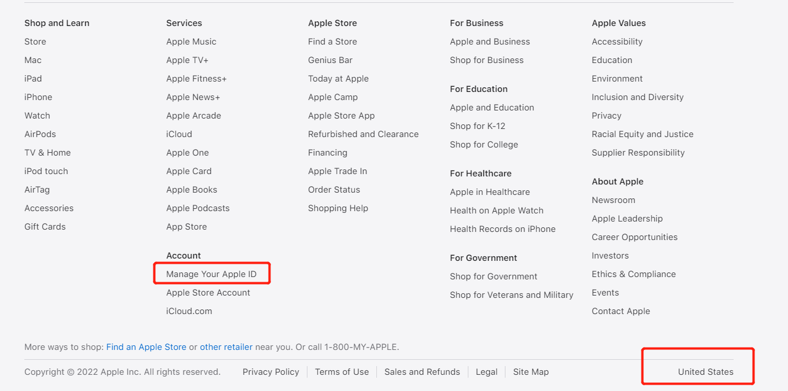788x391 pixels.
Task: Open Apple Store Account link
Action: [x=208, y=293]
